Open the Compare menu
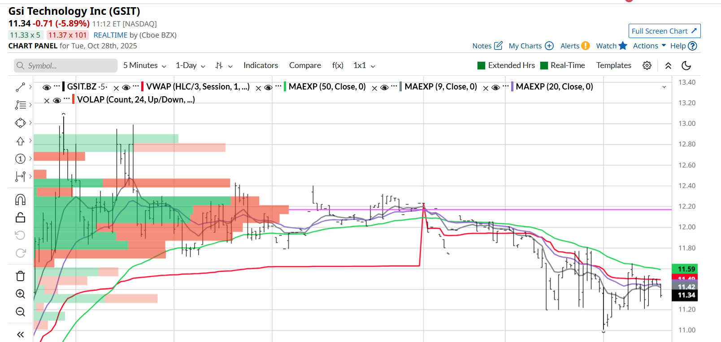Viewport: 721px width, 342px height. 305,65
